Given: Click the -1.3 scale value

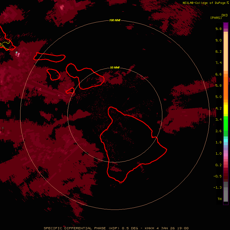Looking at the screenshot, I should point(217,188).
